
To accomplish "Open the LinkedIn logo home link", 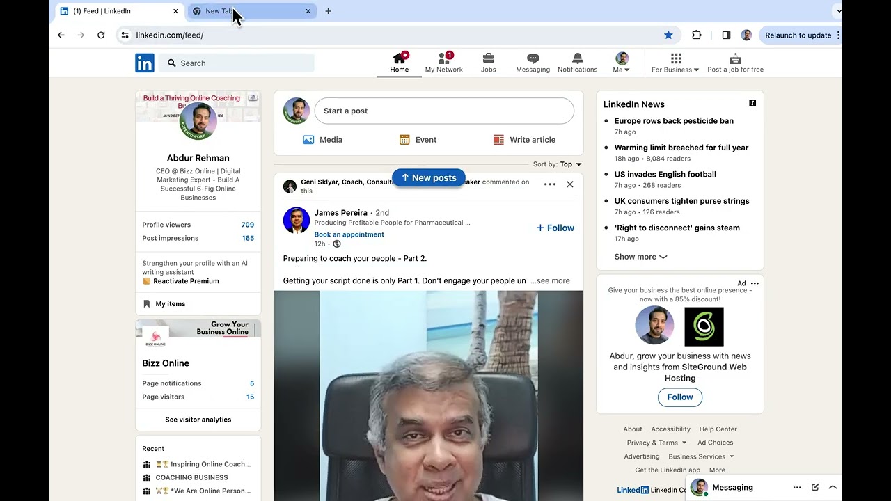I will (145, 63).
